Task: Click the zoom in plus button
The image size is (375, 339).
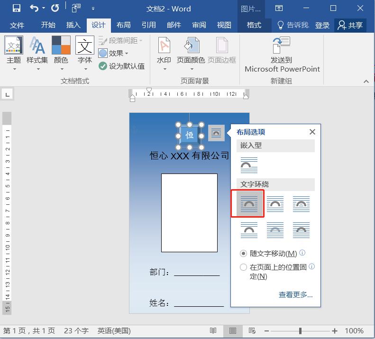Action: [335, 331]
